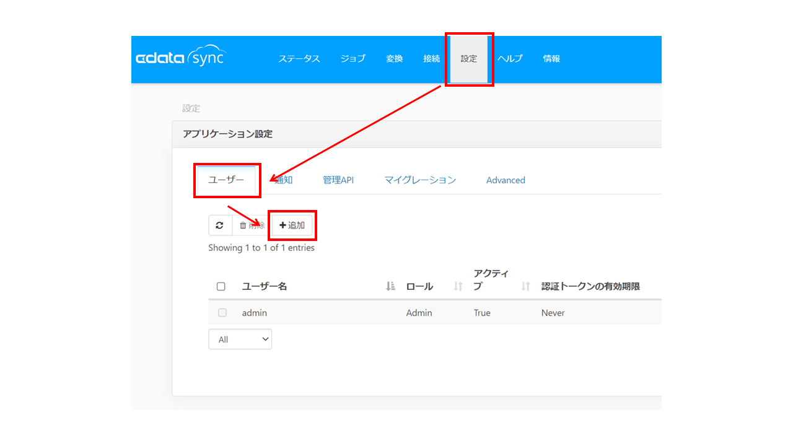This screenshot has width=793, height=446.
Task: Toggle the select-all checkbox in table header
Action: [221, 287]
